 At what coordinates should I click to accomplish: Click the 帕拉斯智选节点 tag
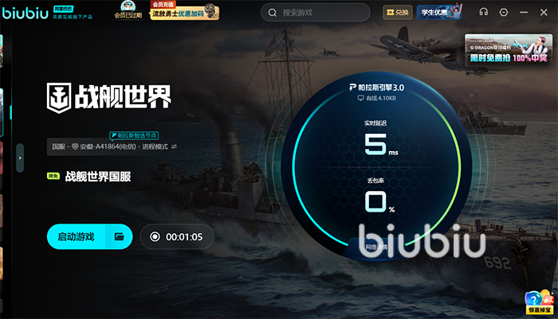pyautogui.click(x=134, y=135)
